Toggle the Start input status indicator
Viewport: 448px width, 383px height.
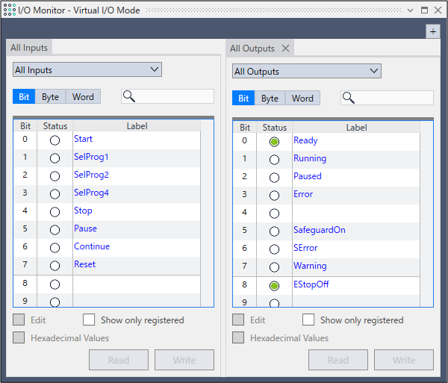(55, 140)
